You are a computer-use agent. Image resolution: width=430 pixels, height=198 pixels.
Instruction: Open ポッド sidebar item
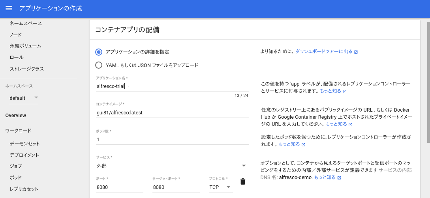pyautogui.click(x=16, y=178)
